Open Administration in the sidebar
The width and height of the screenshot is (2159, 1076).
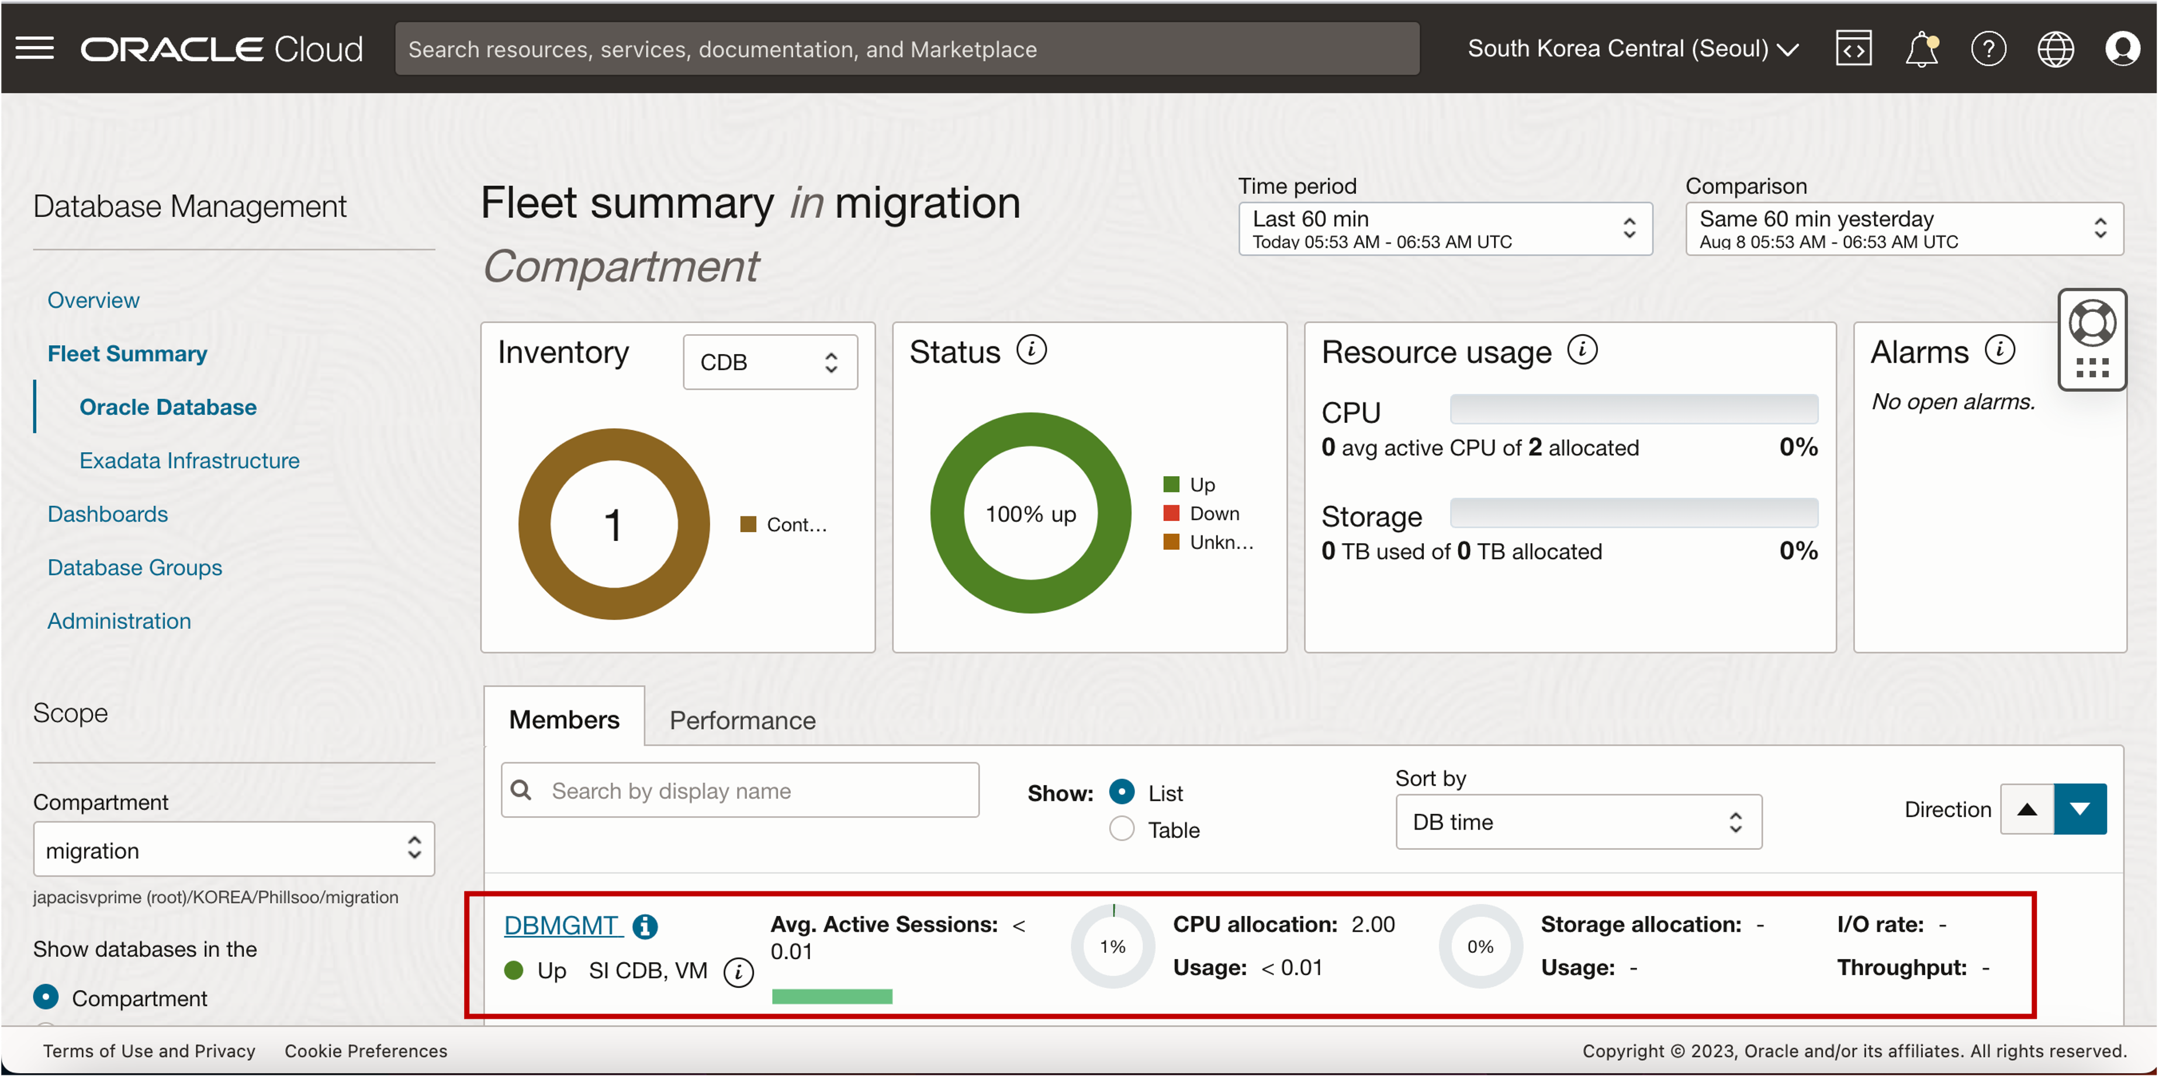[x=119, y=622]
